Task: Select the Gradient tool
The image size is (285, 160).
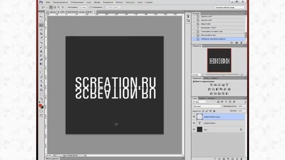Action: [x=41, y=64]
